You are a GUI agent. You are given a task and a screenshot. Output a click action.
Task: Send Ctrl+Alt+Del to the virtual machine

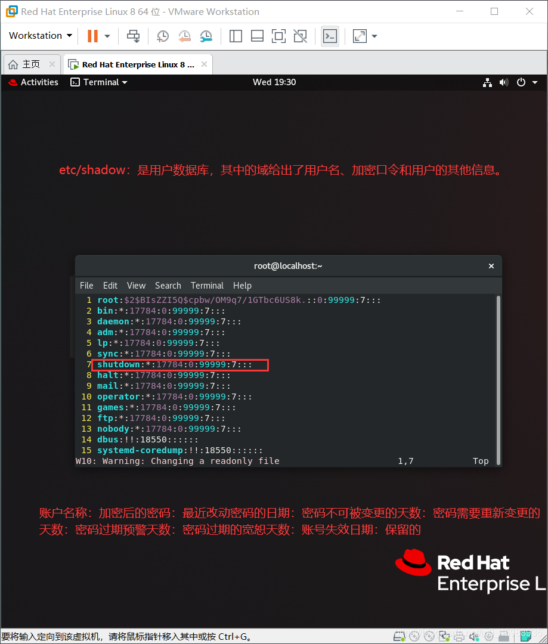tap(133, 36)
